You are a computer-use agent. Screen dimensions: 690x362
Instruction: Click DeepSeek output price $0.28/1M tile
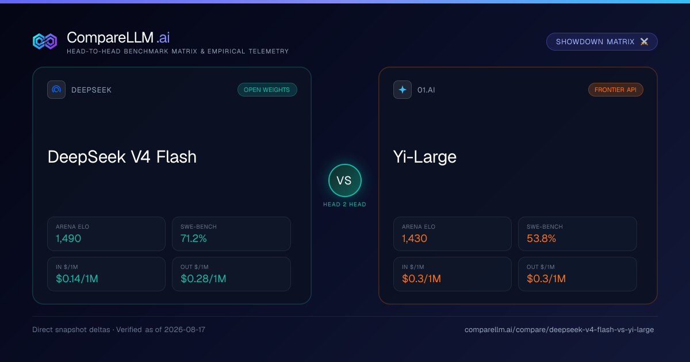click(x=231, y=274)
